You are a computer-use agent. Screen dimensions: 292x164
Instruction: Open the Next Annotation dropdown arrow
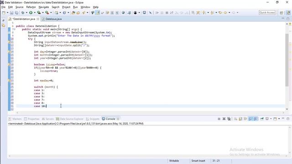click(x=208, y=13)
